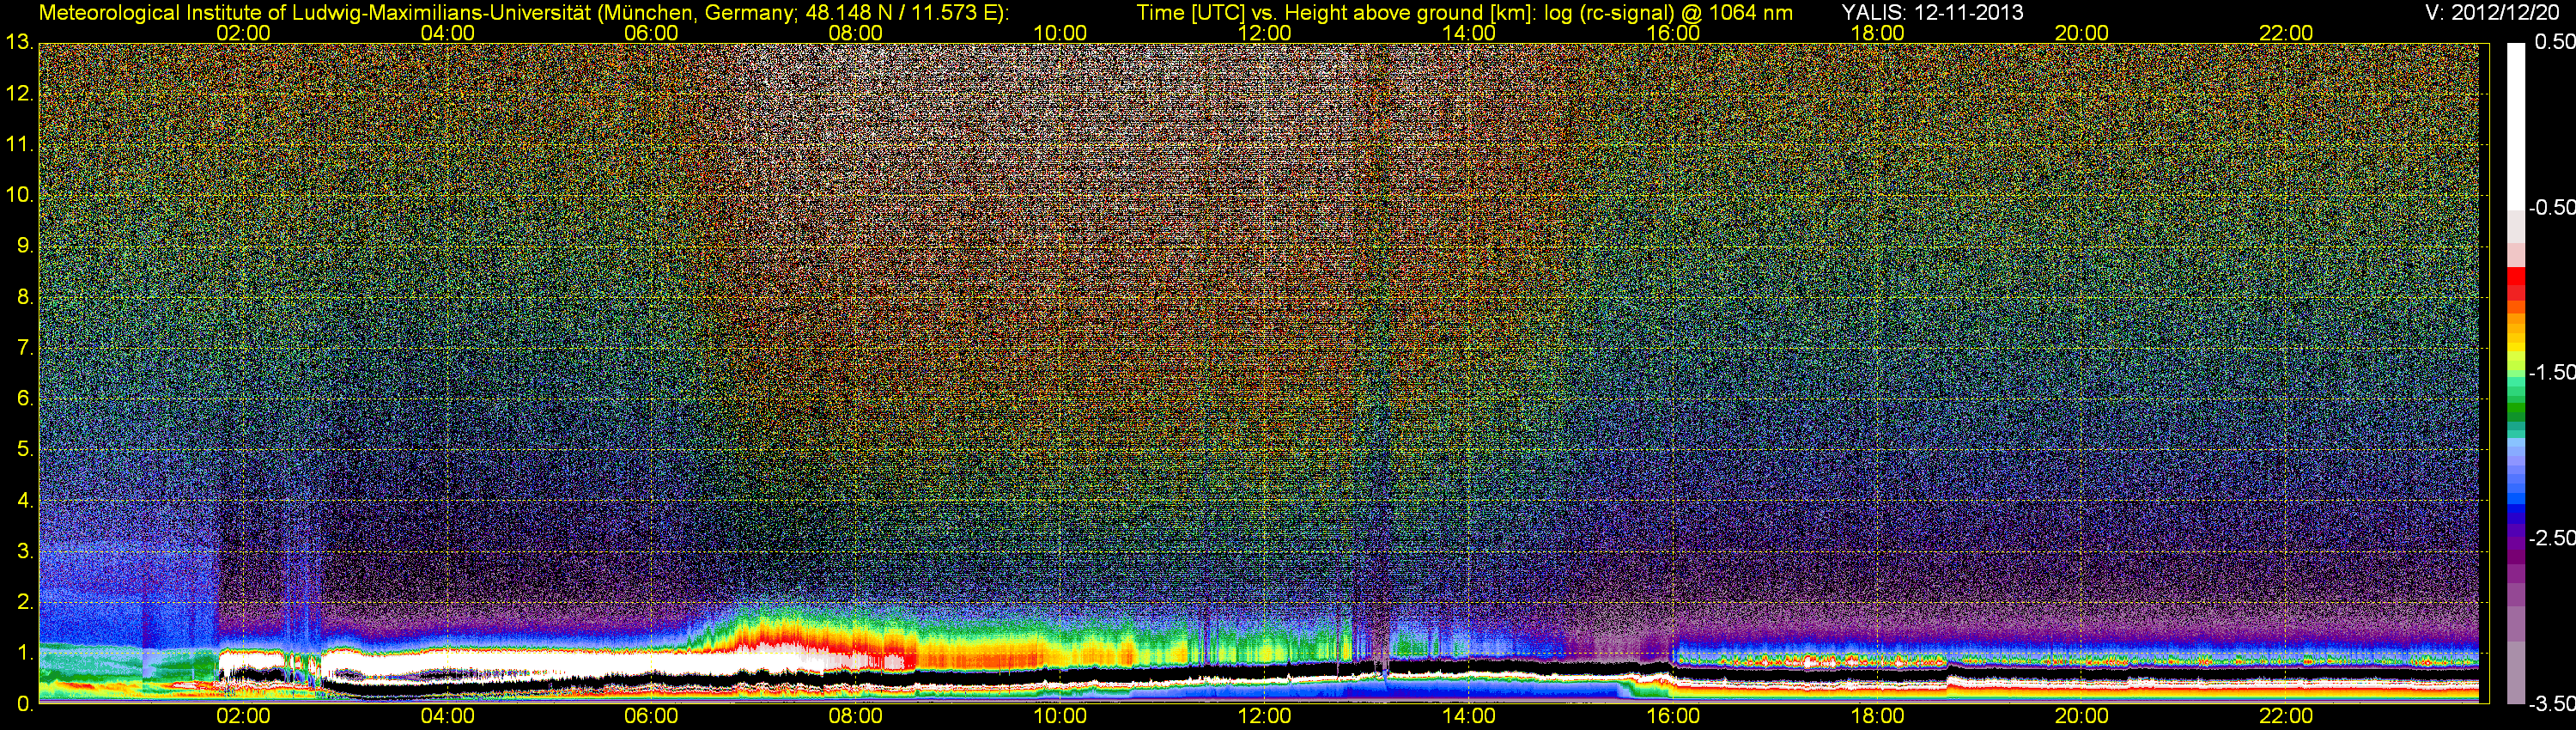Click the 14:00 label on the top time axis

coord(1468,33)
